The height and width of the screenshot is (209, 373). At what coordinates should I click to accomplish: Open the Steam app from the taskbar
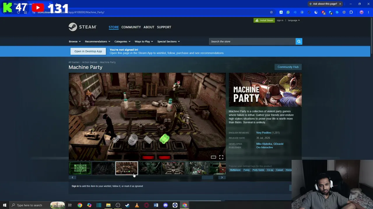(127, 205)
